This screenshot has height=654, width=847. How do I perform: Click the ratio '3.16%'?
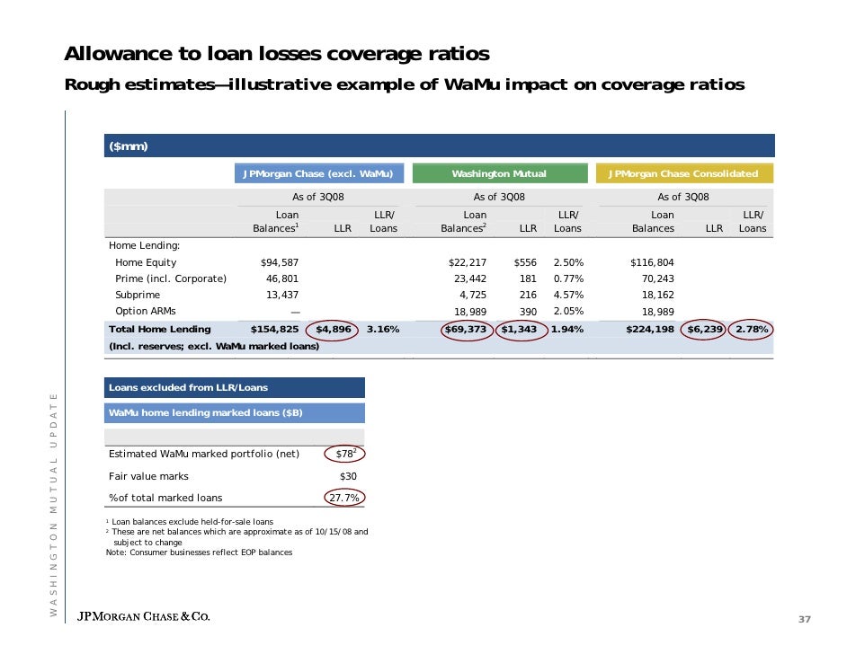[x=383, y=329]
